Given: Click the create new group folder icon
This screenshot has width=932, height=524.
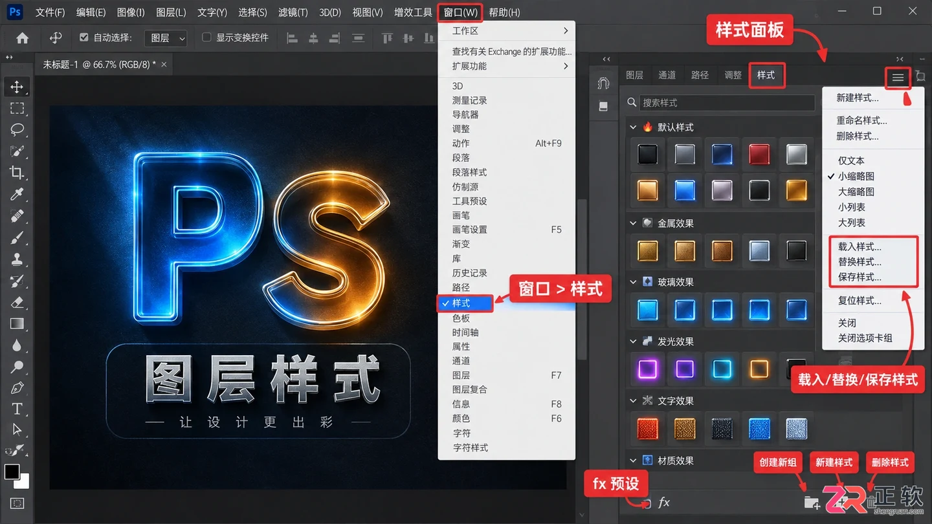Looking at the screenshot, I should [x=811, y=502].
